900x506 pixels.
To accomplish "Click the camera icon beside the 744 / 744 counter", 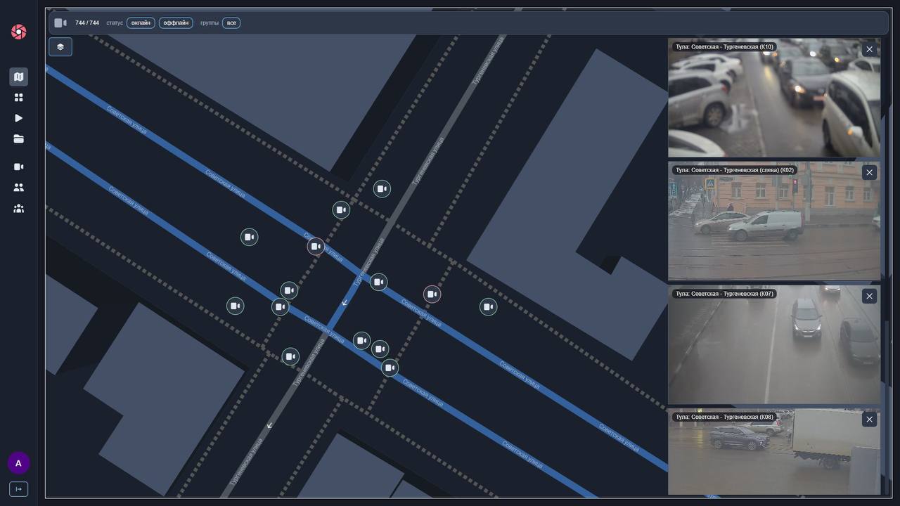I will click(x=60, y=23).
